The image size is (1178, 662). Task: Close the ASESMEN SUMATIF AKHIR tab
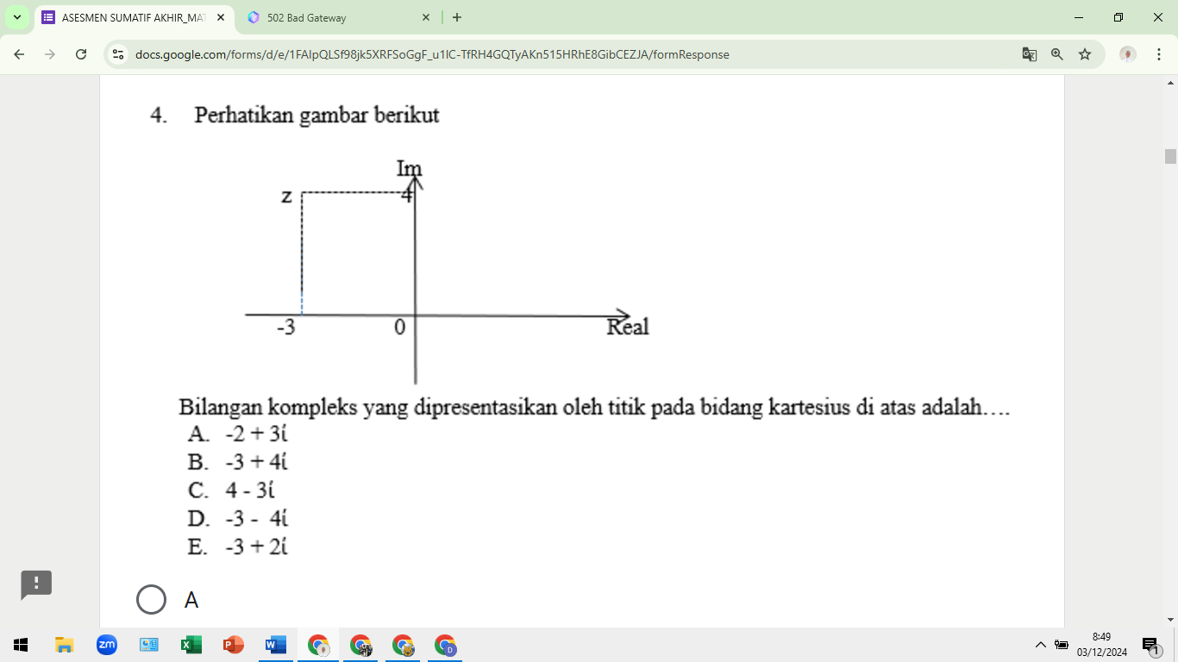coord(221,17)
